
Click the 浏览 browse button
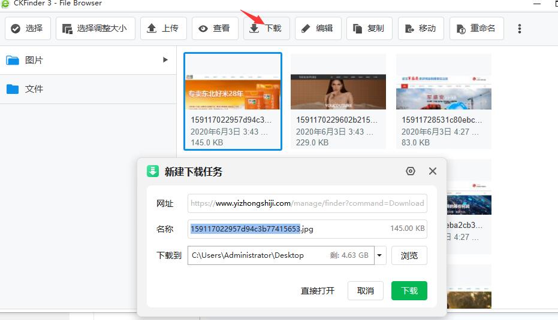[x=409, y=255]
